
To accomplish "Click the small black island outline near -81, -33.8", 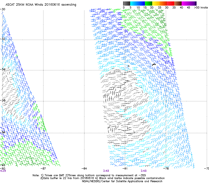I will 129,66.
